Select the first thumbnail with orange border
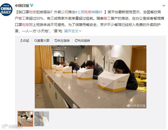The height and width of the screenshot is (130, 168). coord(25,119)
